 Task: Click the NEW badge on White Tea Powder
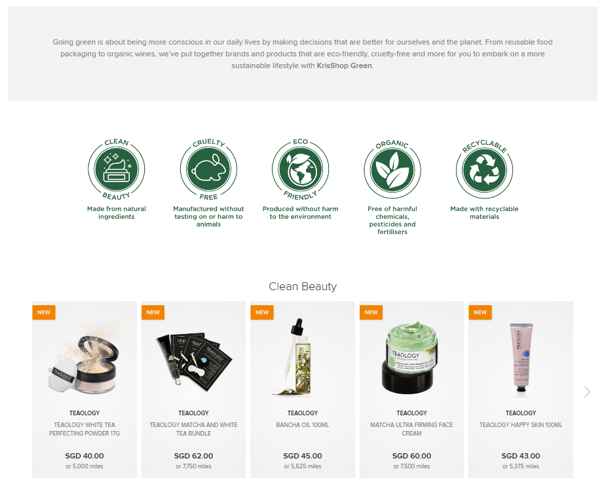(44, 312)
